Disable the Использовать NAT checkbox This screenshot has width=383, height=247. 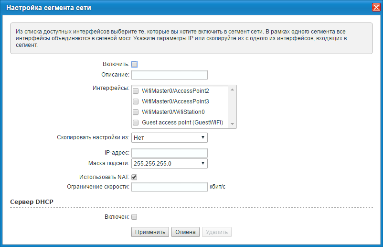coord(134,177)
